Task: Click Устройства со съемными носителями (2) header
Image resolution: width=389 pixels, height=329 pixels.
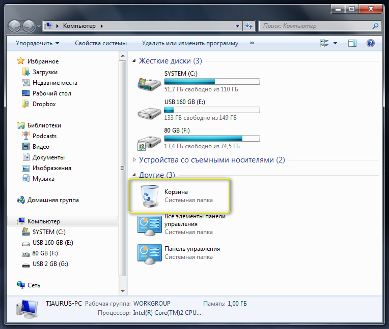Action: [x=212, y=160]
